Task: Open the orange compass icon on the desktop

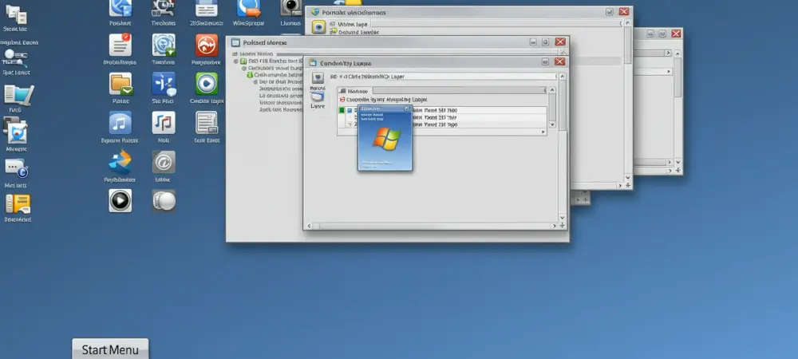Action: (206, 44)
